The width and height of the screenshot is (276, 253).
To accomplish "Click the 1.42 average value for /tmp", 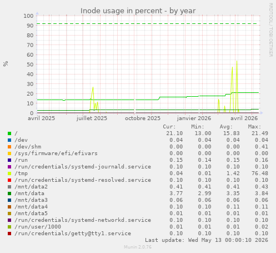I will point(233,173).
